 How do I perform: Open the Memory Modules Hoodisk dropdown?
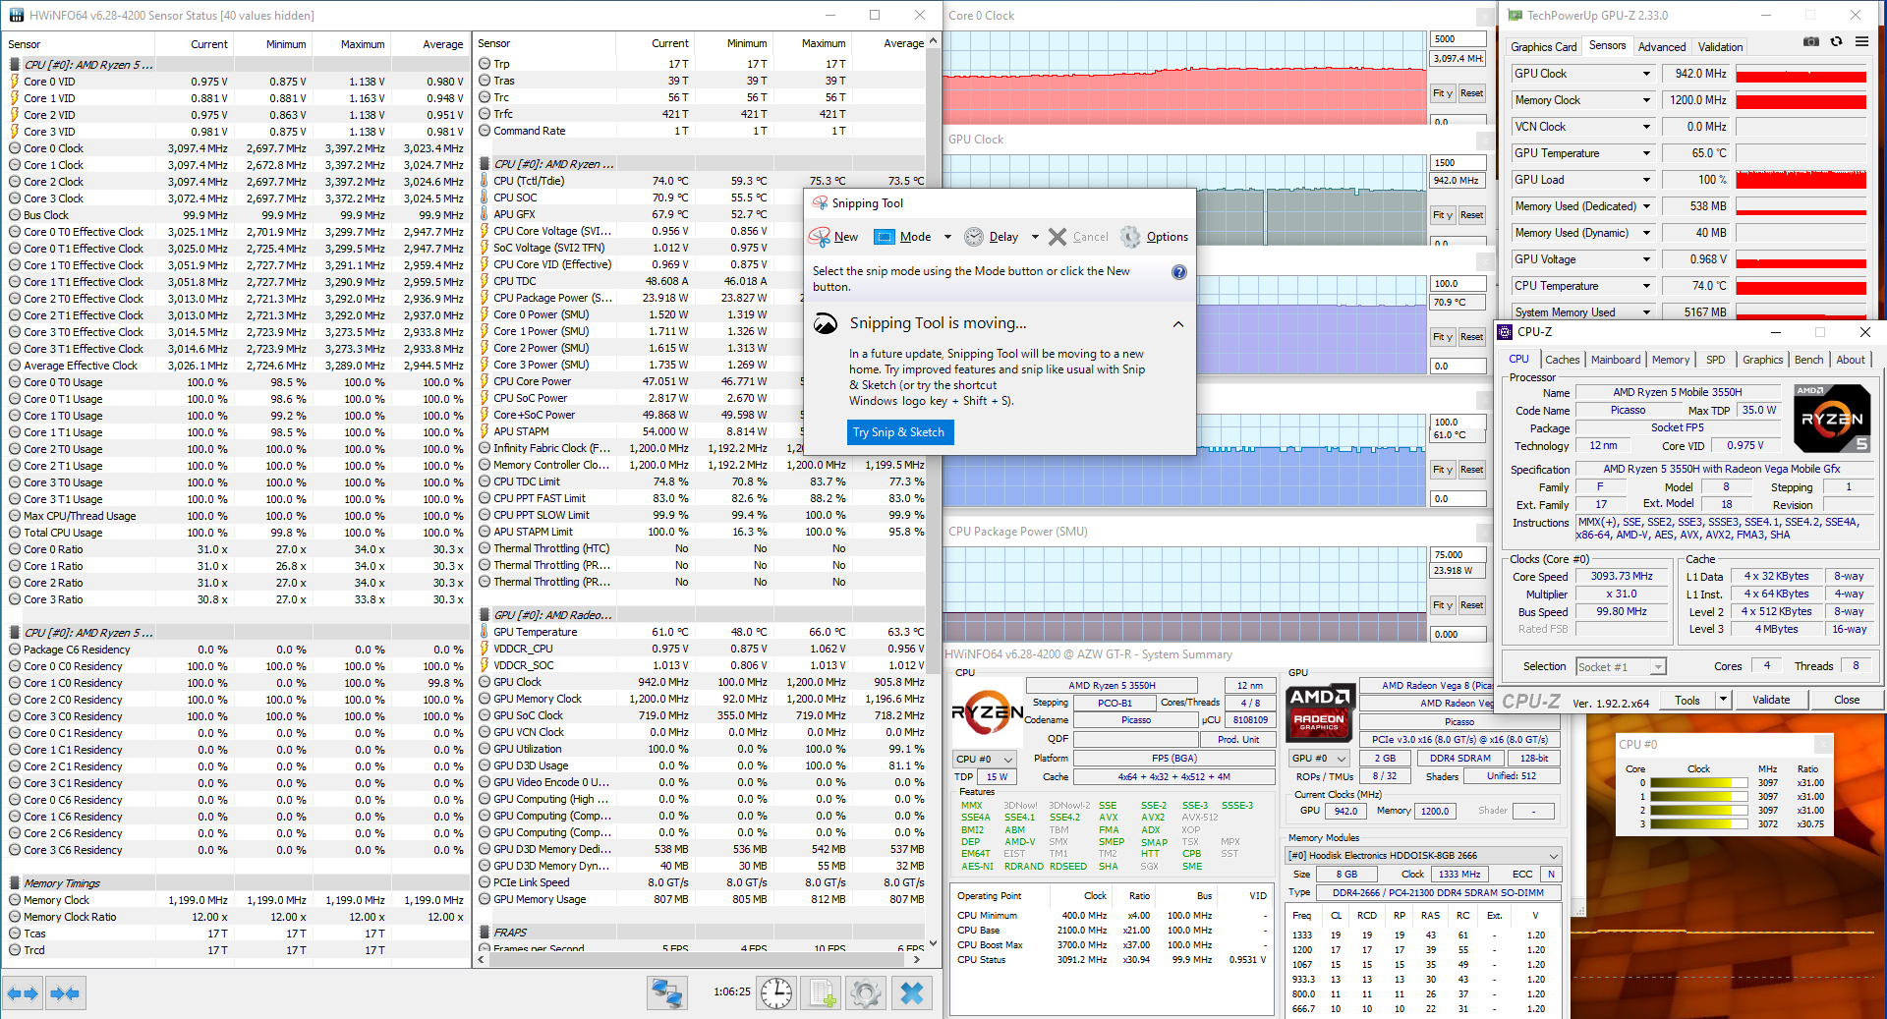click(1423, 856)
